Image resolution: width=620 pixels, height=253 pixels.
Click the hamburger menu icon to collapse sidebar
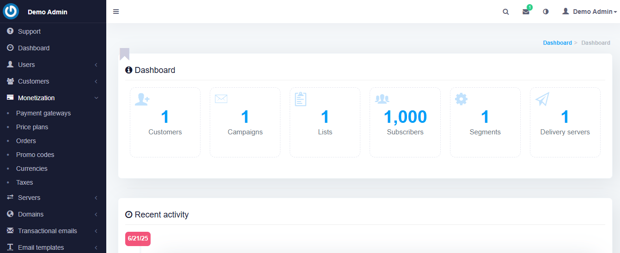(116, 12)
